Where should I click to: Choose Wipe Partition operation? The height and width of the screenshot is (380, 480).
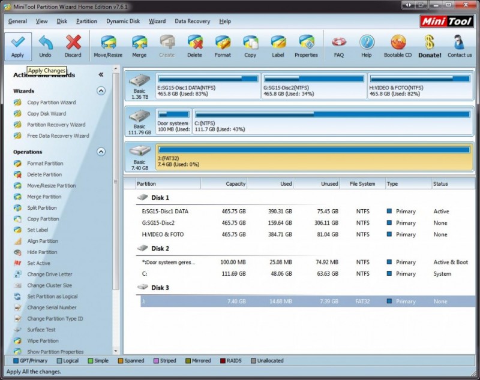43,341
